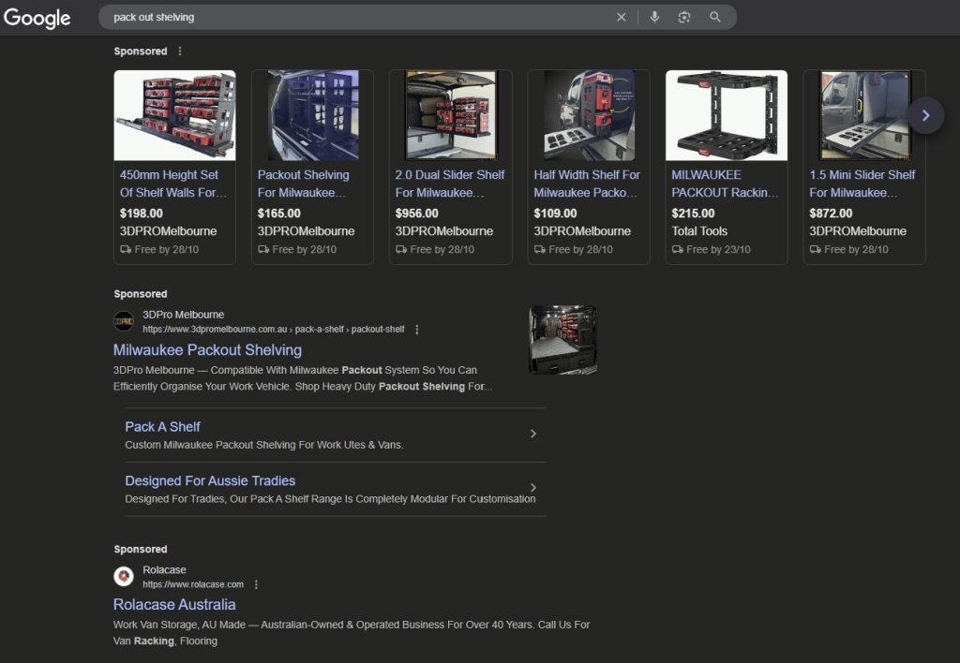
Task: Expand Designed For Aussie Tradies chevron
Action: (x=532, y=488)
